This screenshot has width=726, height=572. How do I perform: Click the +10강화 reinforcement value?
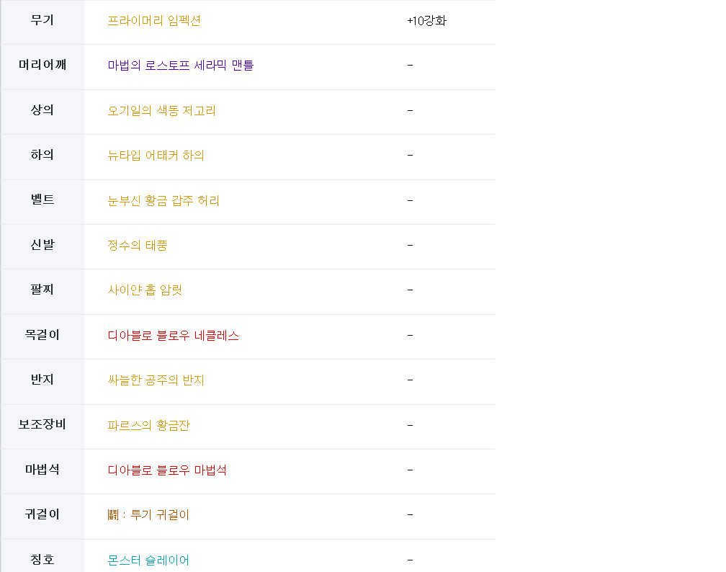tap(427, 21)
